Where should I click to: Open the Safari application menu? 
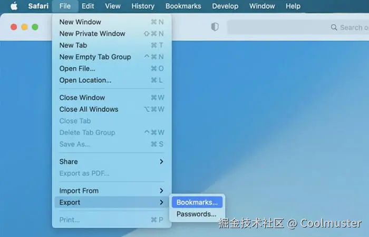(38, 6)
